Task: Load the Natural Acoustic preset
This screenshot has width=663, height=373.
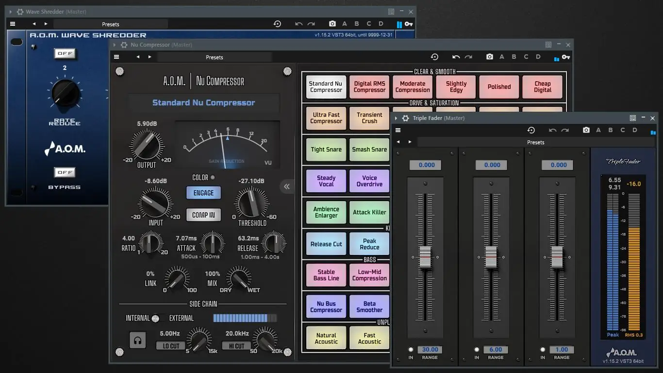Action: click(326, 339)
